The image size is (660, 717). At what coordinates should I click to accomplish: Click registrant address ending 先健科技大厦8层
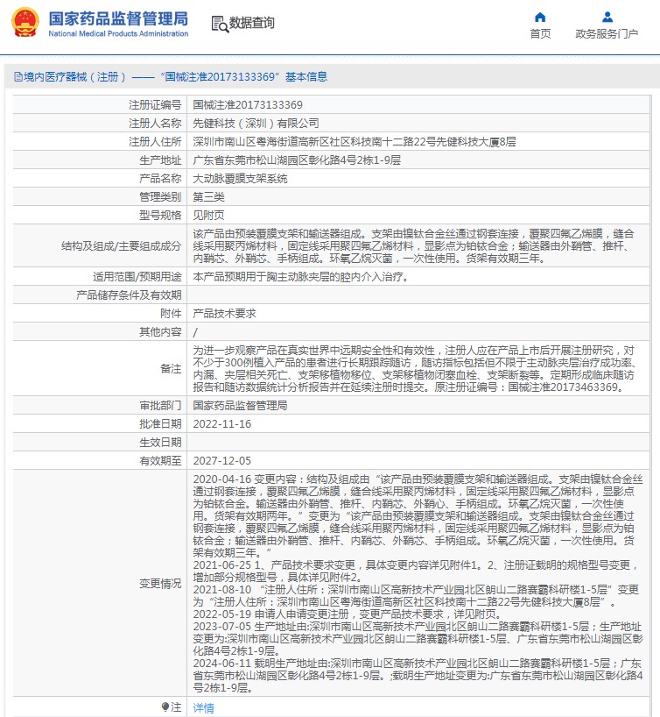pyautogui.click(x=355, y=142)
